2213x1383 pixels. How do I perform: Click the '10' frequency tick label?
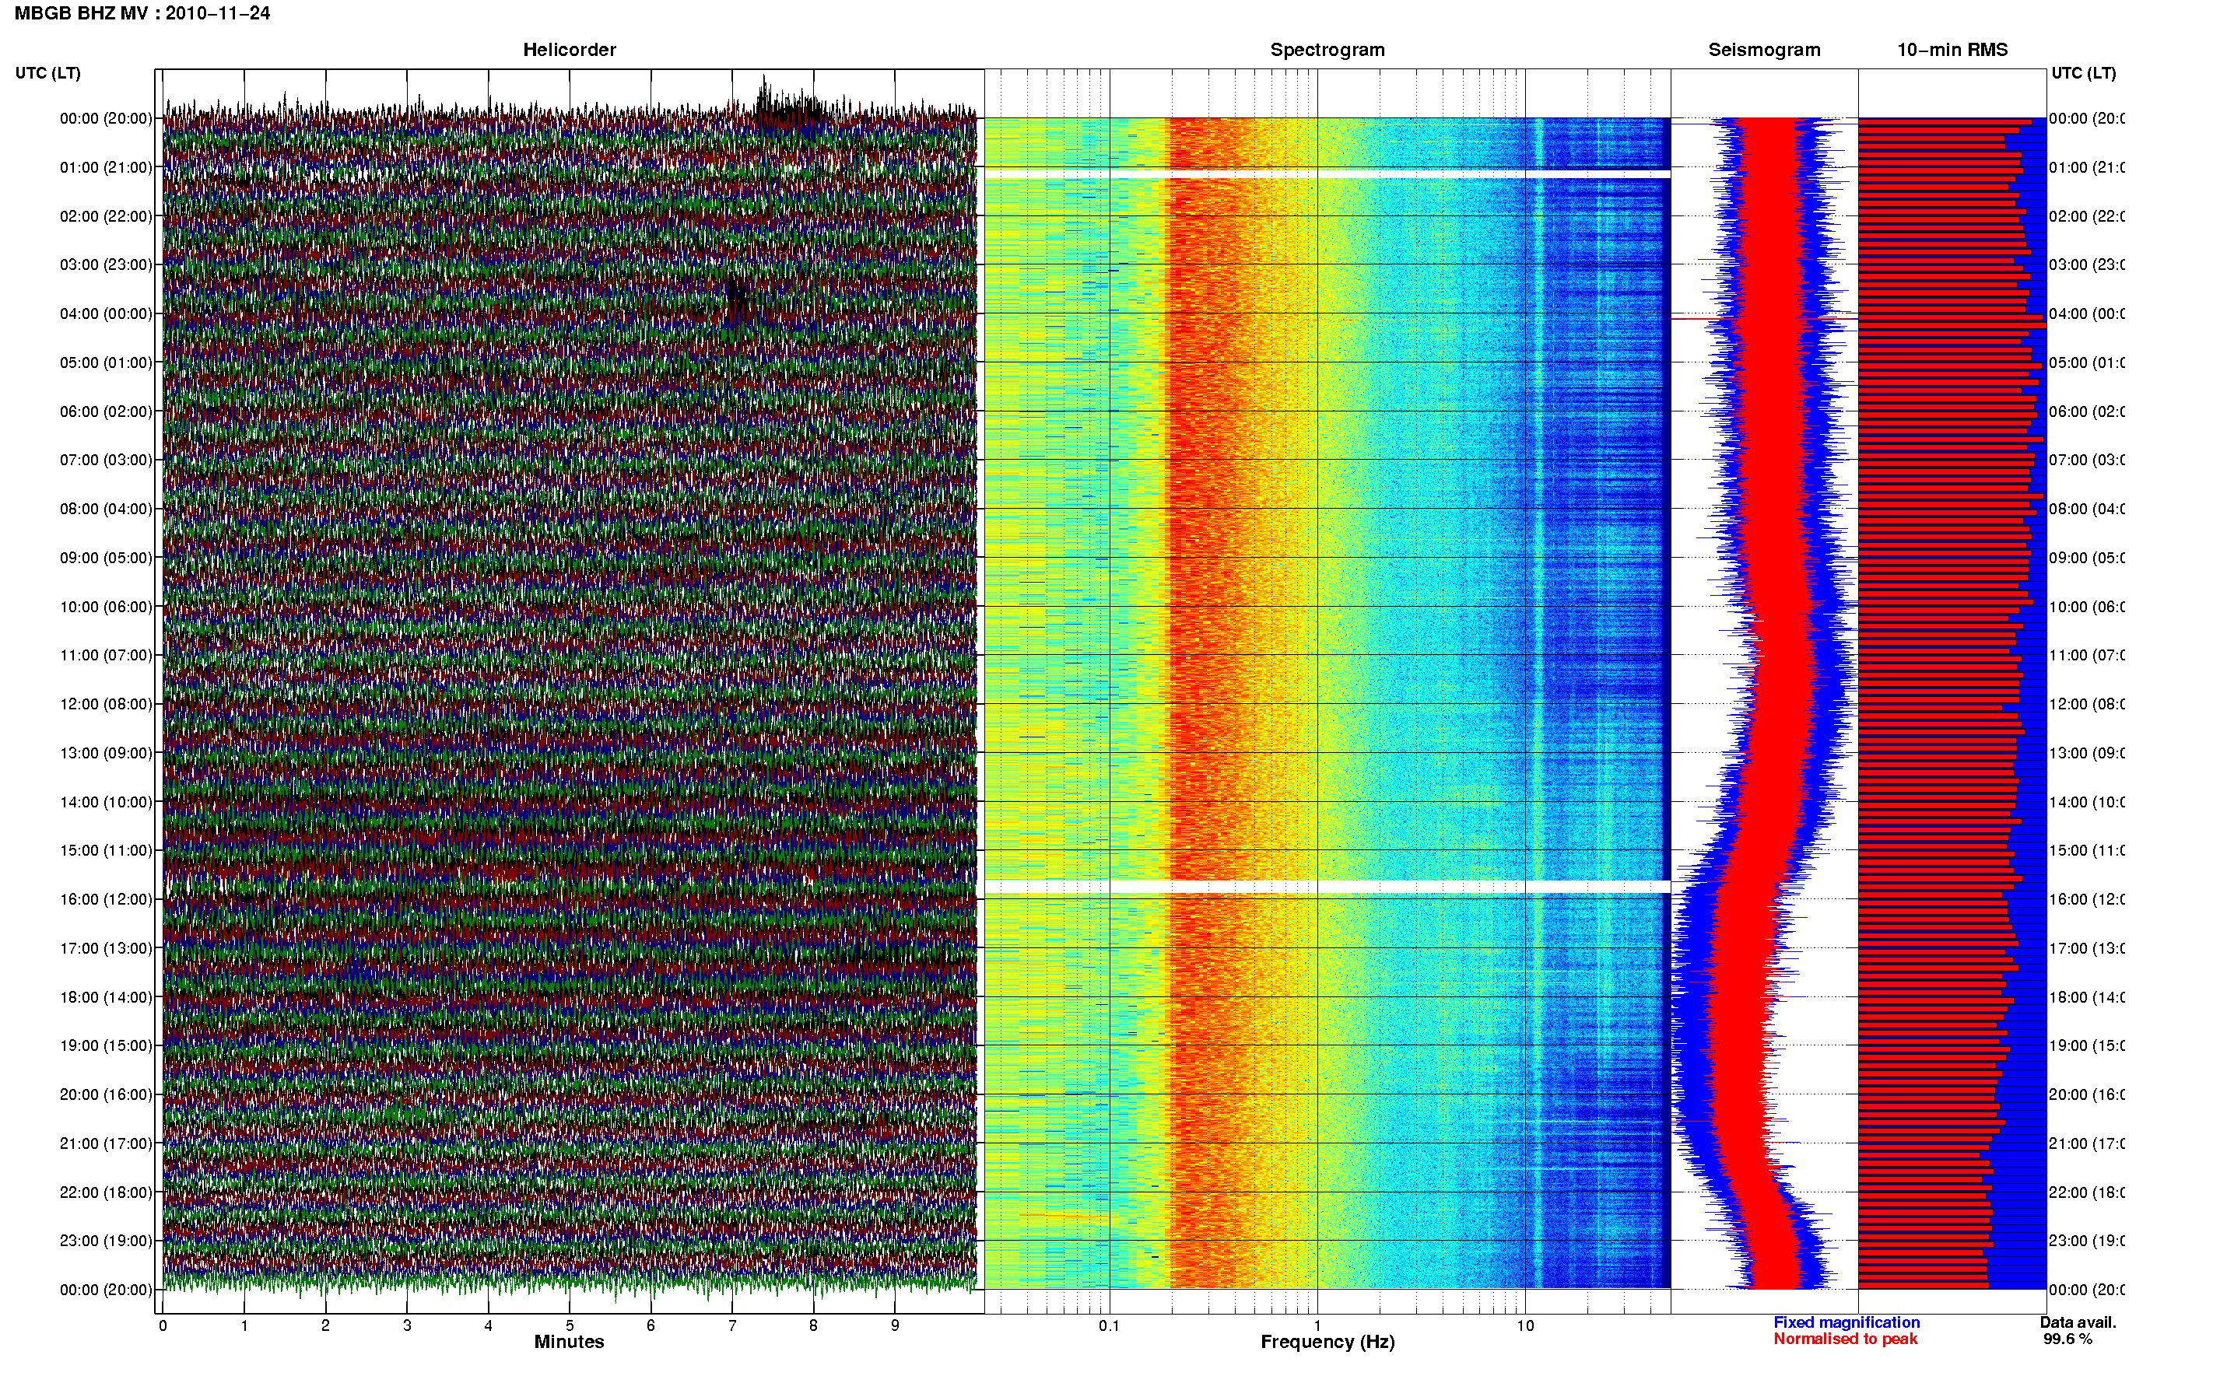point(1525,1325)
